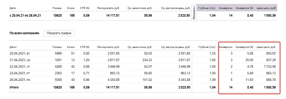
Task: Sort the lower table by 'Показы' column
Action: click(x=57, y=47)
